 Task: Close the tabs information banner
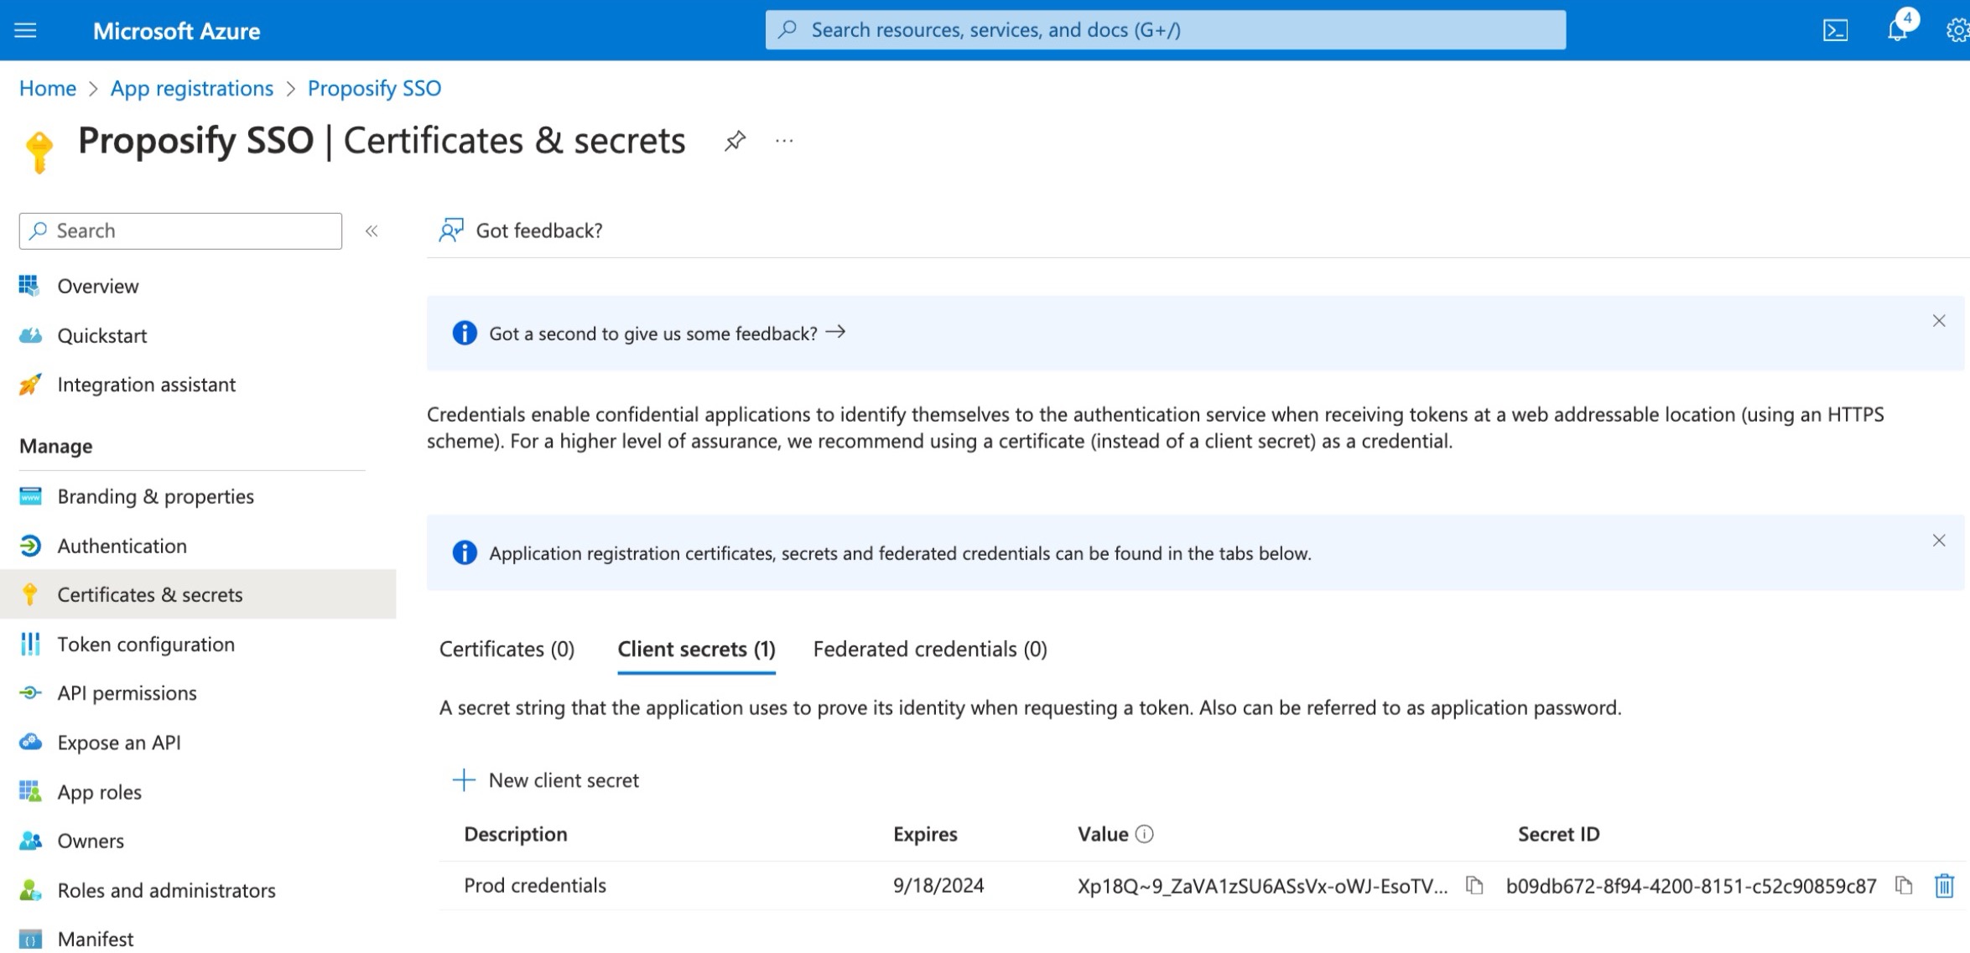click(x=1938, y=541)
